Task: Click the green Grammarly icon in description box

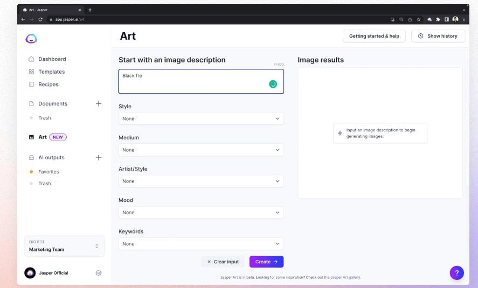Action: 273,84
